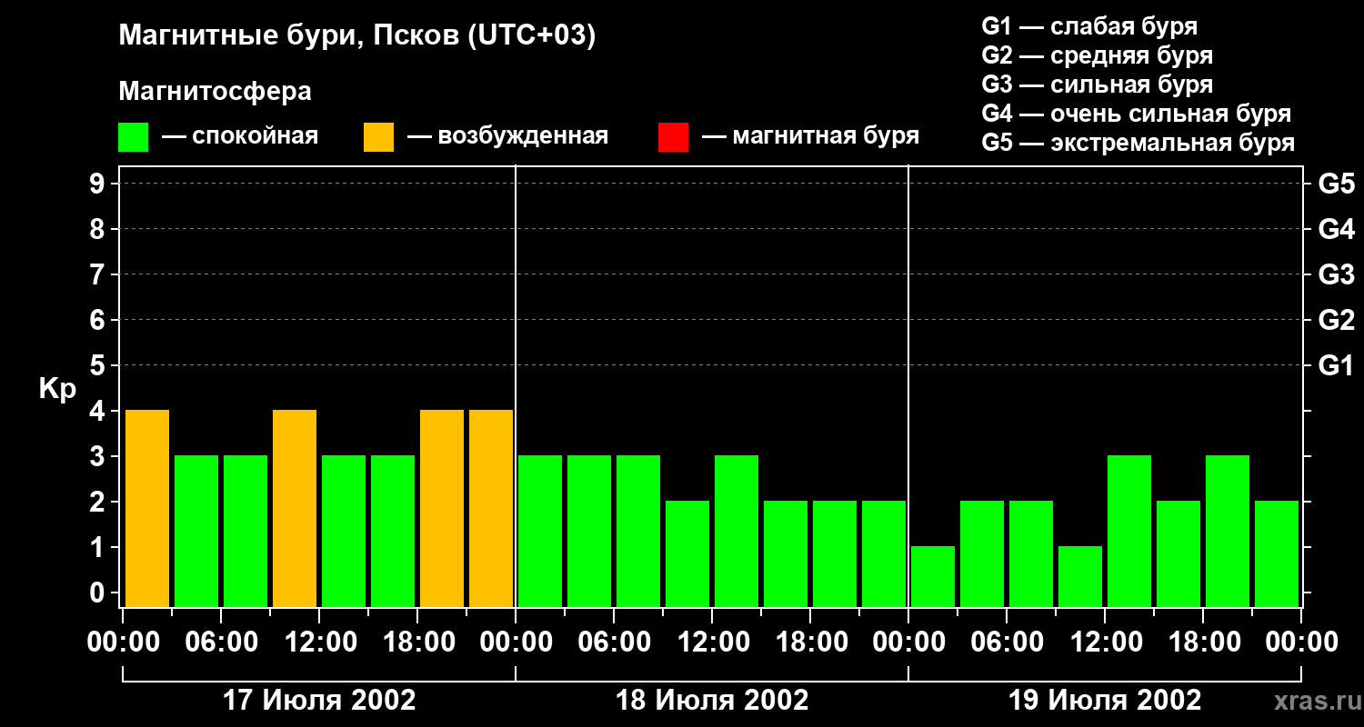Click the '17 Июля 2002' date label
This screenshot has width=1364, height=727.
tap(319, 701)
